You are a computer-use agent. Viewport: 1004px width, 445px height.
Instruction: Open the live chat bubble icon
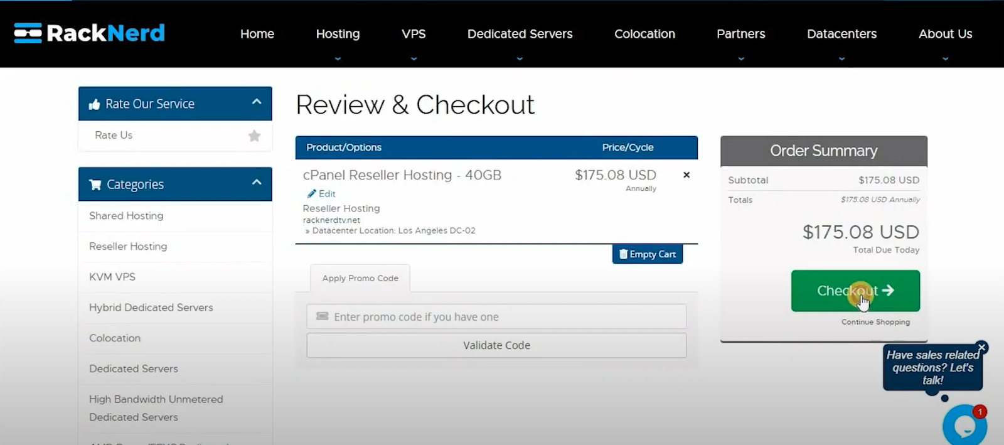(964, 426)
